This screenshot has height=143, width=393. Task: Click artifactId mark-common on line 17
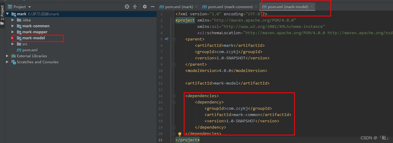pyautogui.click(x=248, y=115)
